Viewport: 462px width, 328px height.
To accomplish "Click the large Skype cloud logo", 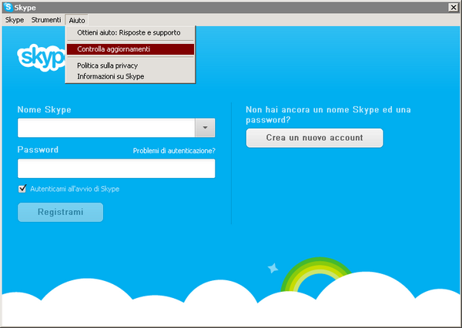I will pos(42,58).
